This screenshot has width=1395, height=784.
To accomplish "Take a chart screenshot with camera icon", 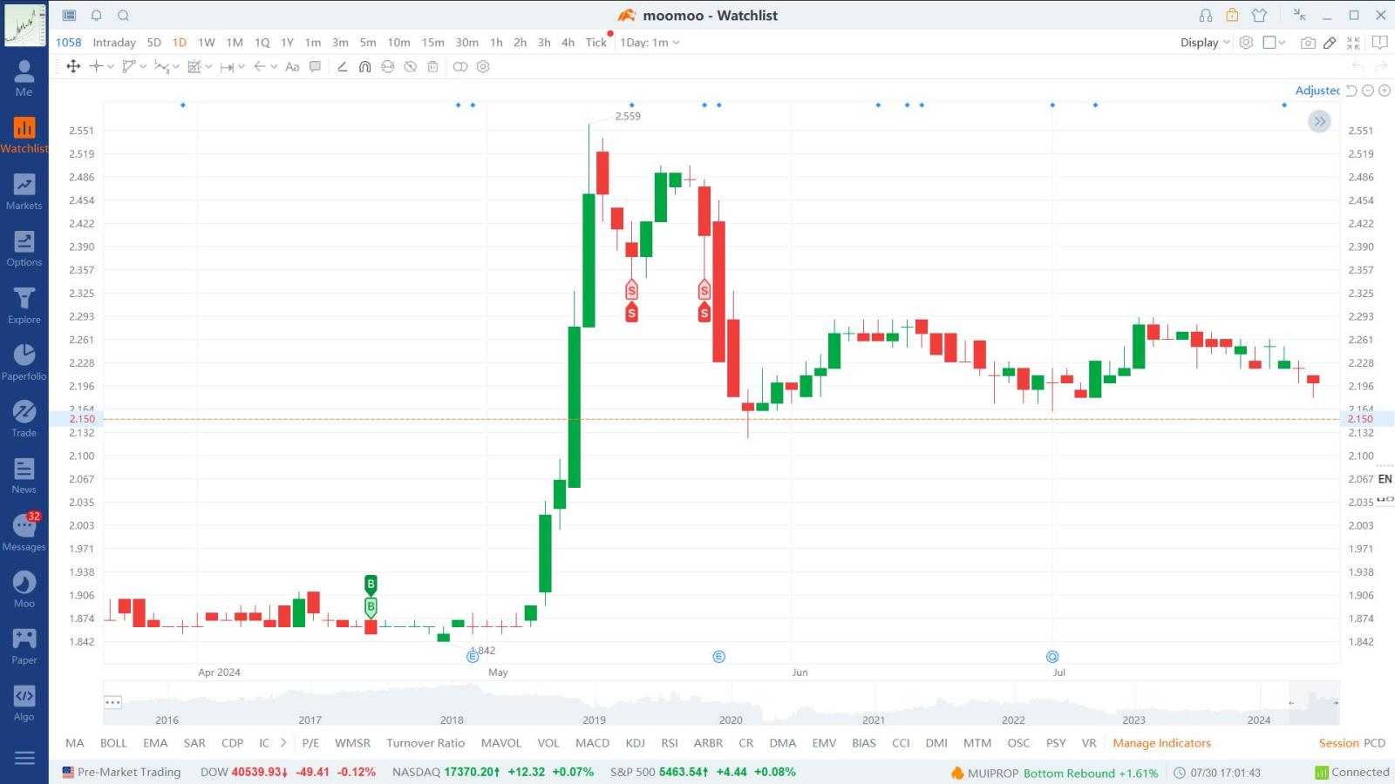I will [1308, 42].
